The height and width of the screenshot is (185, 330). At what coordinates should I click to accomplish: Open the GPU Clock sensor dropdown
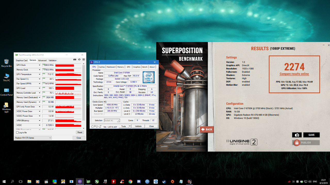pos(39,65)
